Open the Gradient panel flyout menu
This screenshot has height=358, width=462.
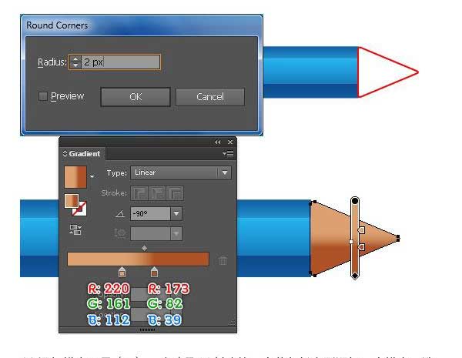pos(228,153)
